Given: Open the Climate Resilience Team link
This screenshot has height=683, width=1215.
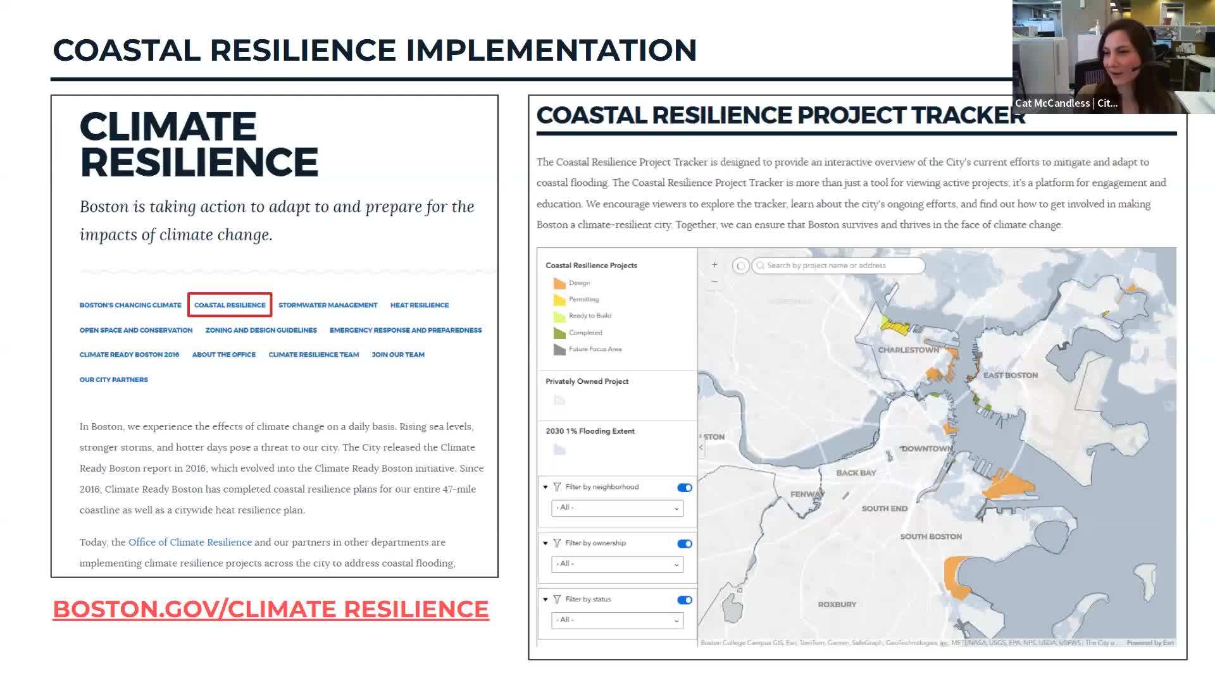Looking at the screenshot, I should click(314, 355).
